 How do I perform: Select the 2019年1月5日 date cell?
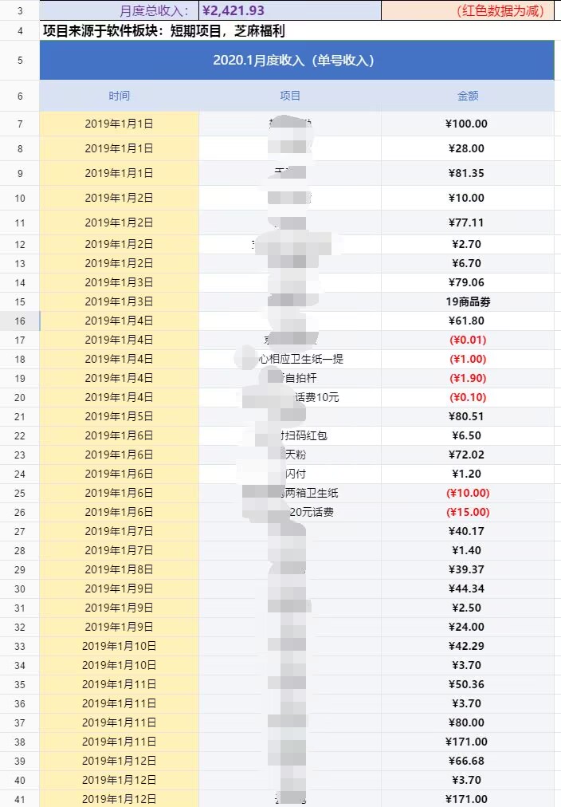[x=119, y=416]
